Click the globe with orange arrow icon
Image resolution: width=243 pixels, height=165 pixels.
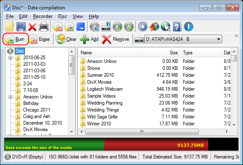154,27
